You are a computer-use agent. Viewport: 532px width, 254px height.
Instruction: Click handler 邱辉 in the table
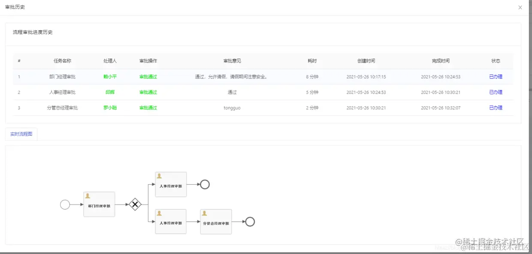click(110, 92)
